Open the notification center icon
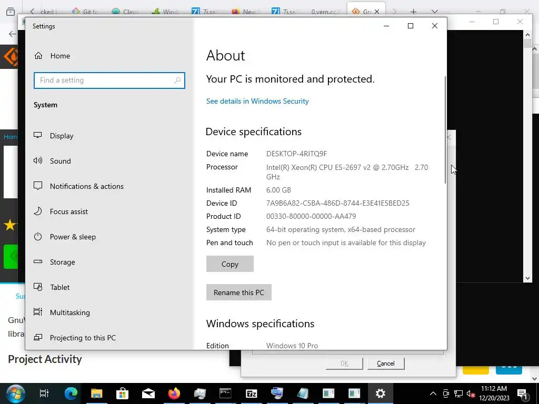This screenshot has width=539, height=404. [x=522, y=393]
